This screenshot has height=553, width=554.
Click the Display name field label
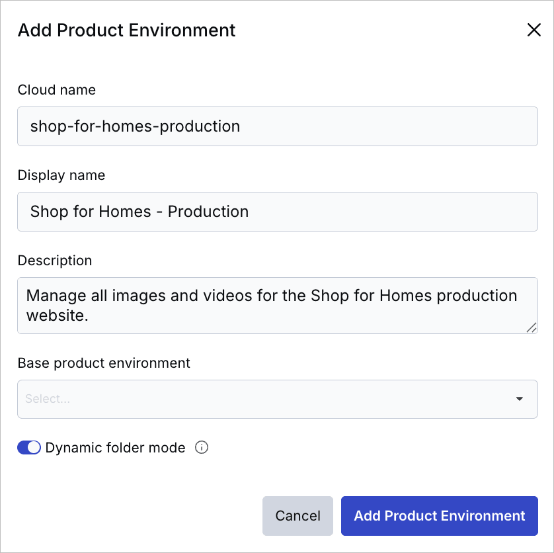(x=61, y=175)
